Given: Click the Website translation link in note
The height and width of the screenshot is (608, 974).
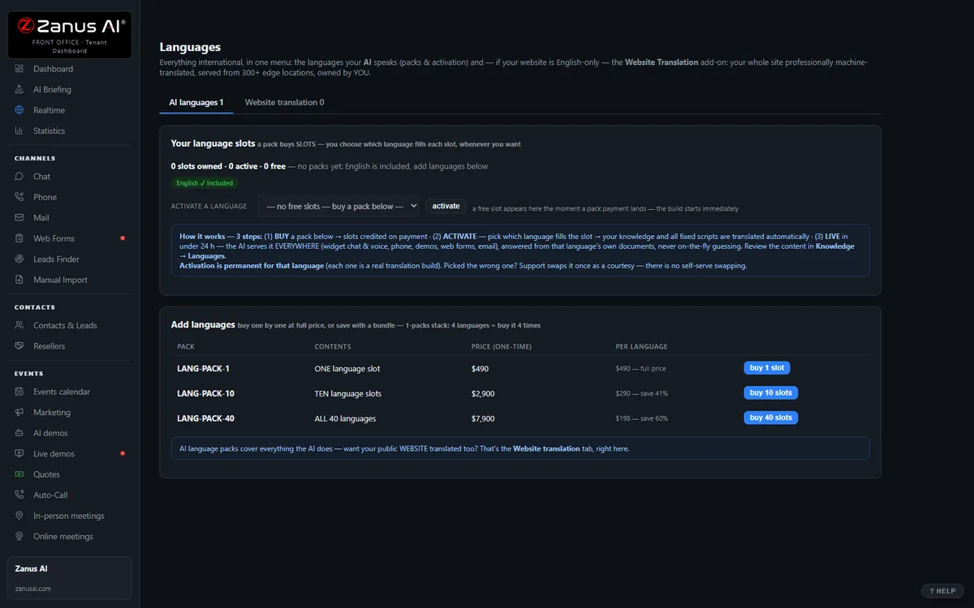Looking at the screenshot, I should click(546, 448).
